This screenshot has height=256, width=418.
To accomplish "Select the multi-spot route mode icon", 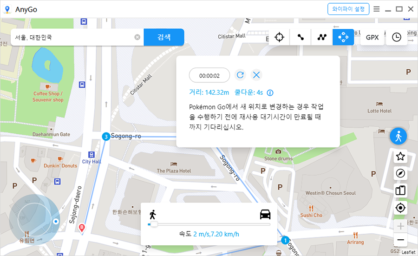I will click(322, 37).
